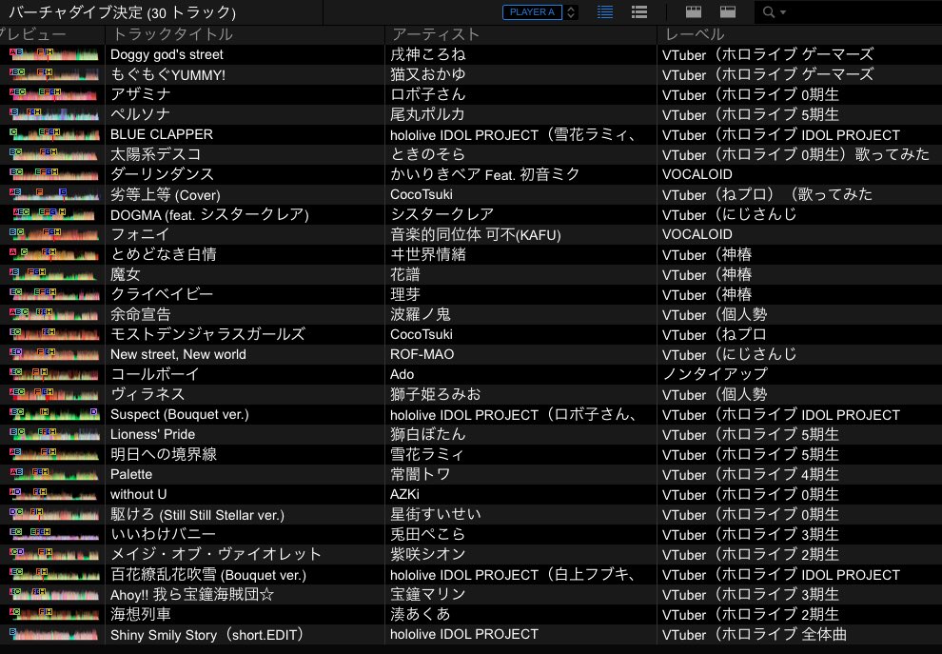This screenshot has width=942, height=654.
Task: Select the track 'BLUE CLAPPER'
Action: [x=162, y=134]
